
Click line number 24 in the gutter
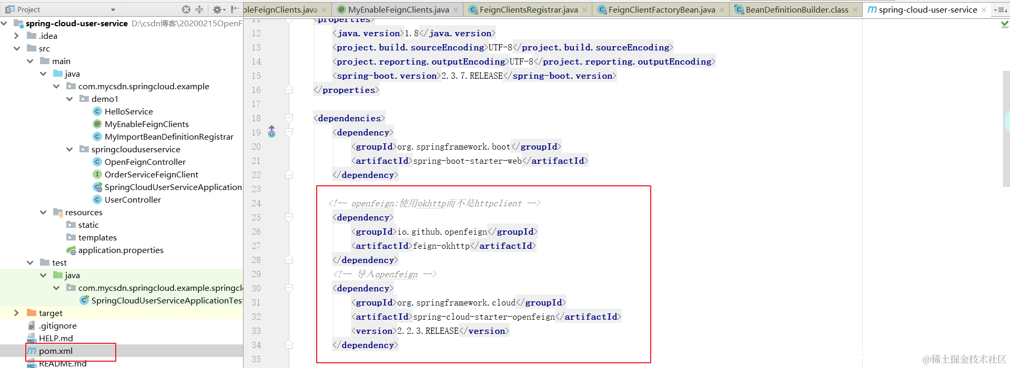[x=256, y=203]
